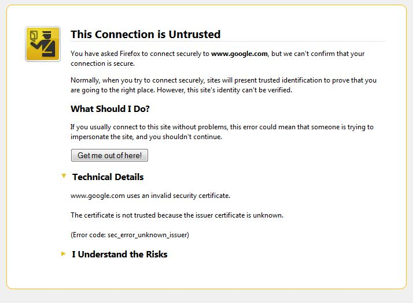Viewport: 413px width, 303px height.
Task: Click the "issuer certificate is unknown" sentence
Action: [x=176, y=215]
